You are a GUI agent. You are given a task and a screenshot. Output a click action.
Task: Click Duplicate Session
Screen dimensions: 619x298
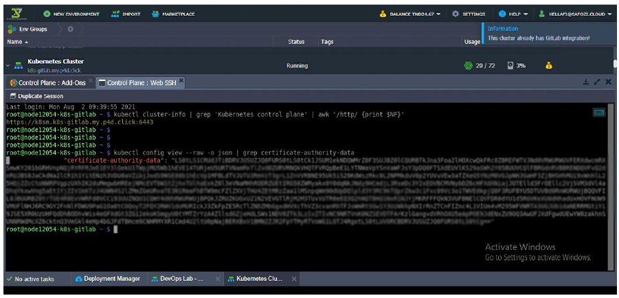(36, 96)
